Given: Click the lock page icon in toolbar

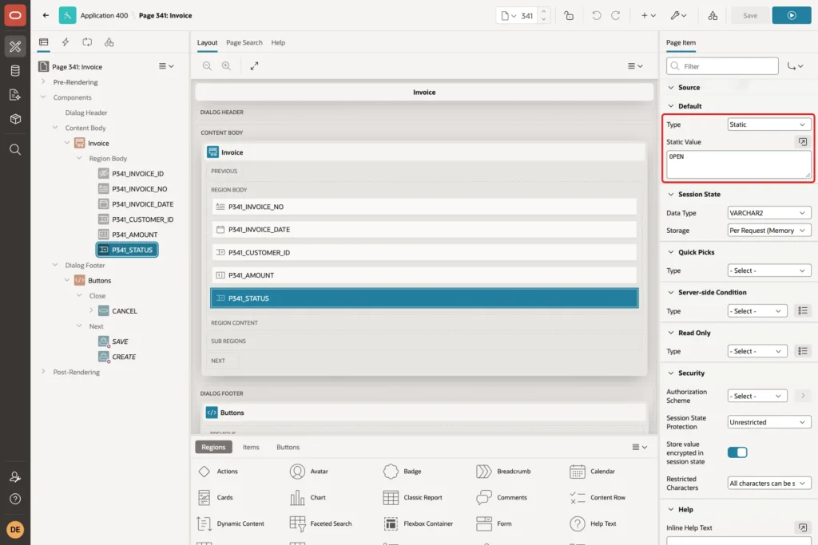Looking at the screenshot, I should coord(569,16).
